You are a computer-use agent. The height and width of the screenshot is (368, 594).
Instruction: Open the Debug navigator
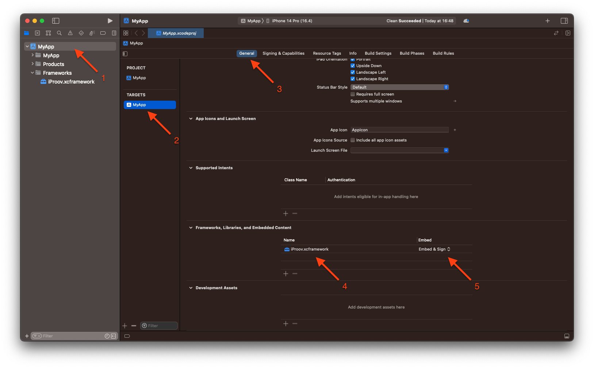click(92, 33)
